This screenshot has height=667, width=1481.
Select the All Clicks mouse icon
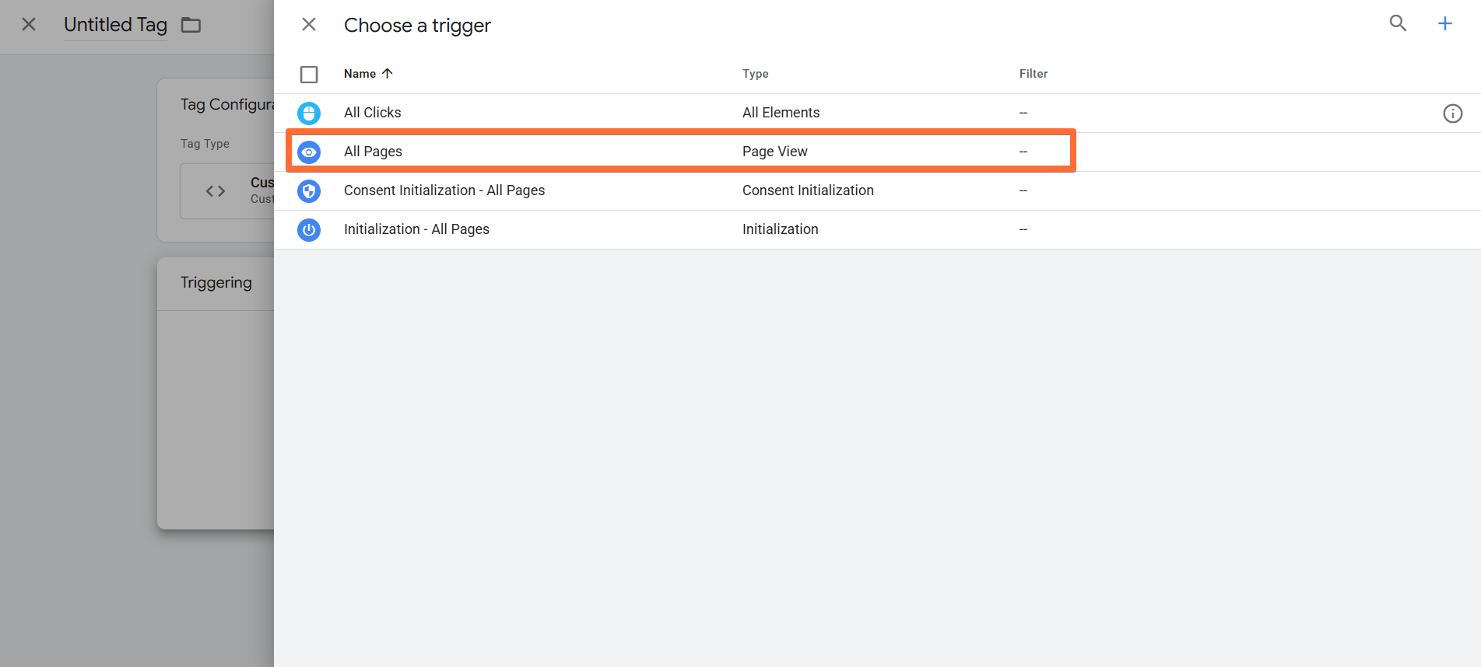pos(309,113)
